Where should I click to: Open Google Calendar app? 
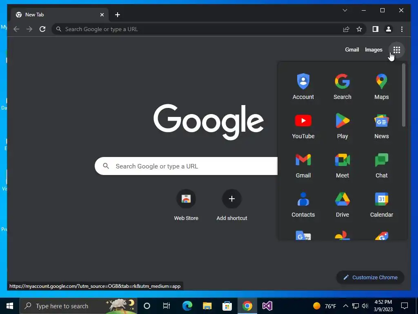pyautogui.click(x=382, y=204)
